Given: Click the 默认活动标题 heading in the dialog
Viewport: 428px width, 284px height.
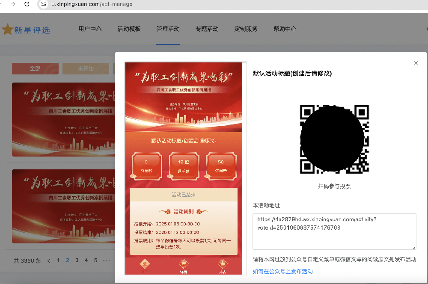Looking at the screenshot, I should (x=292, y=74).
